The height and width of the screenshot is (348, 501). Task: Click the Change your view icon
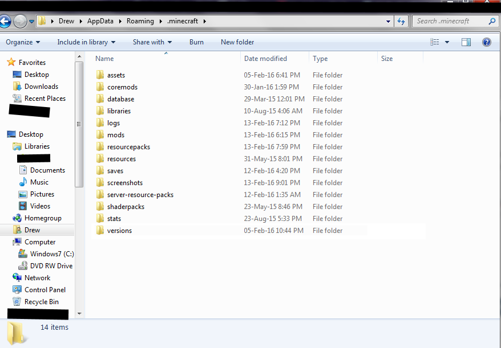tap(435, 42)
